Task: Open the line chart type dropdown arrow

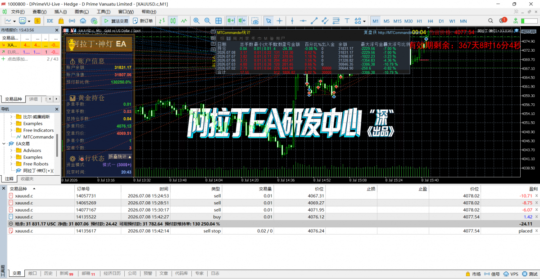Action: coord(15,21)
